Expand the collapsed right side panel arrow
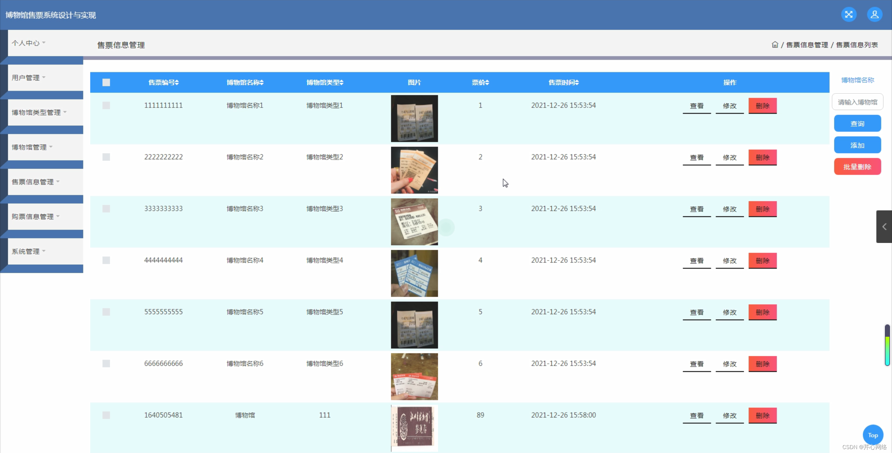The image size is (892, 453). tap(884, 227)
